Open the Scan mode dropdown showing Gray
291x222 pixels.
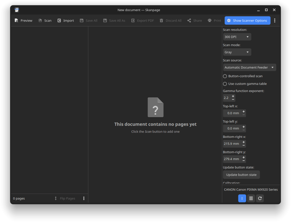(x=237, y=52)
